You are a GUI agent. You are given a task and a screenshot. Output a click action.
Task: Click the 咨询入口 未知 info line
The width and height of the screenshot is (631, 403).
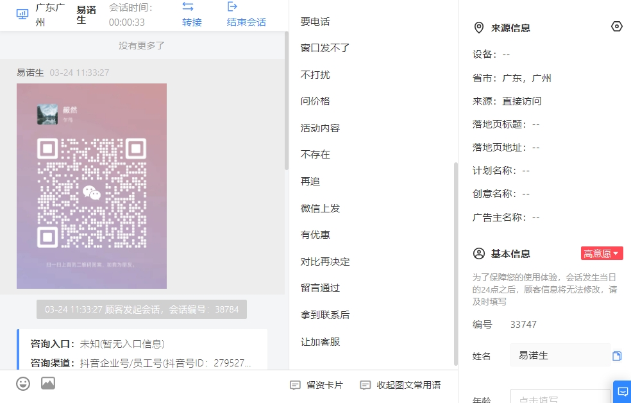97,344
